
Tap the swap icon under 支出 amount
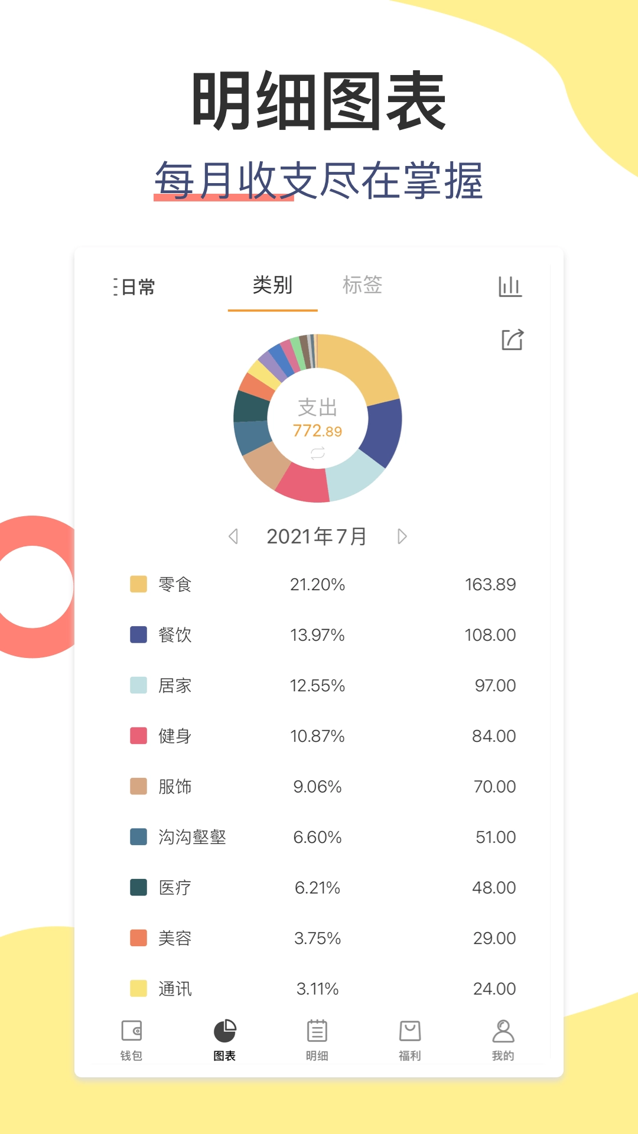click(x=318, y=453)
